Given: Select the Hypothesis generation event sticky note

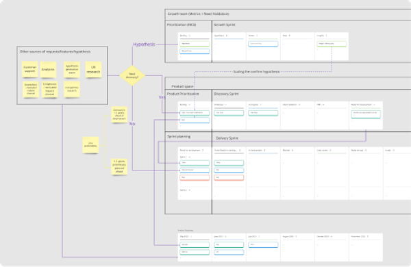Looking at the screenshot, I should pyautogui.click(x=72, y=69).
